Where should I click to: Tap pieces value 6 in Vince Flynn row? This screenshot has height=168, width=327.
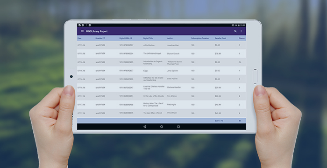[x=240, y=113]
